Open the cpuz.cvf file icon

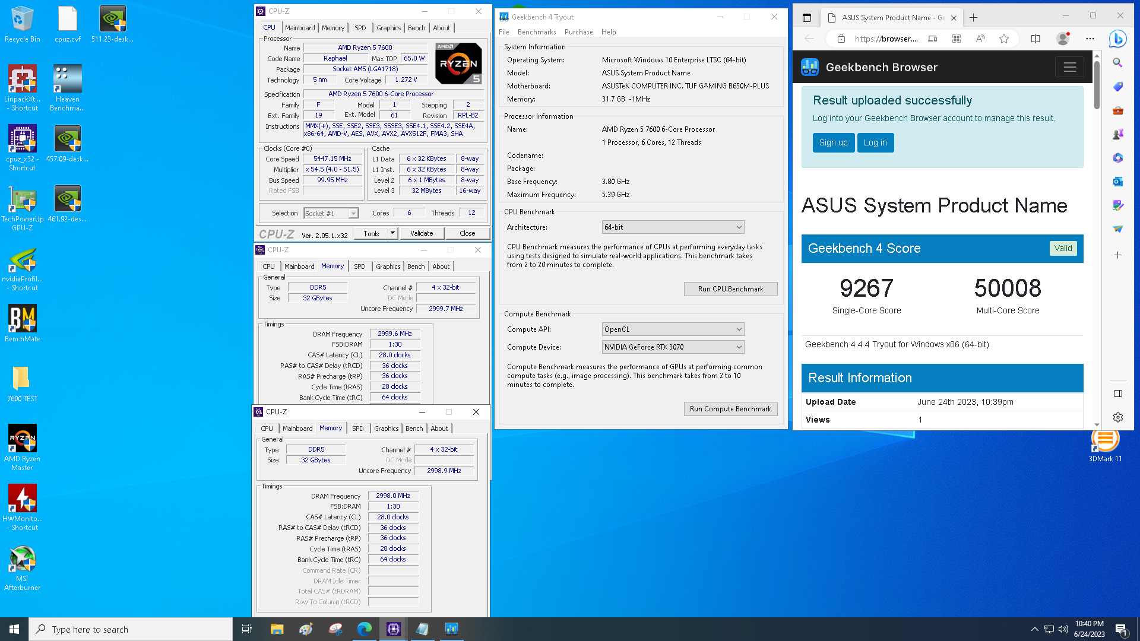pyautogui.click(x=68, y=24)
